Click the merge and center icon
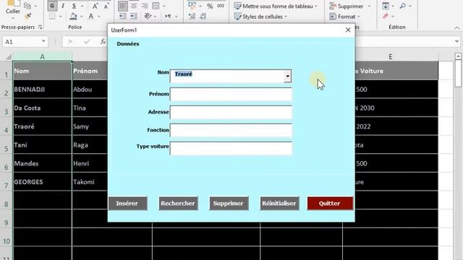Image resolution: width=463 pixels, height=260 pixels. (156, 6)
